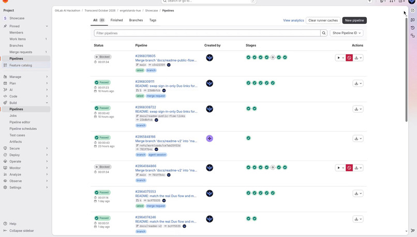Click first stage status of pipeline #2968309111
The height and width of the screenshot is (237, 417).
[248, 83]
